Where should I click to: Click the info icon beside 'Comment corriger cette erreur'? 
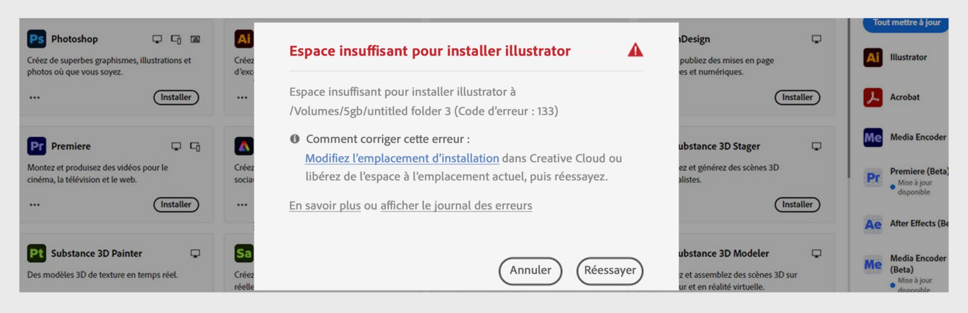coord(295,138)
